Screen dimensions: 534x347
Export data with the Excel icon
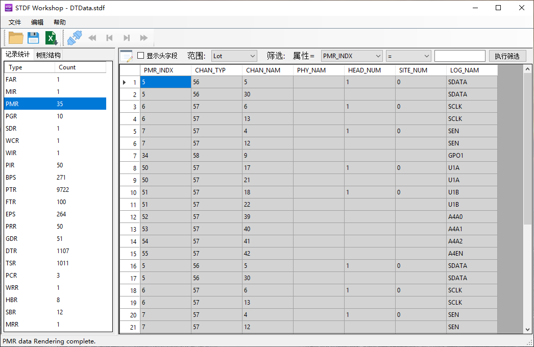51,38
